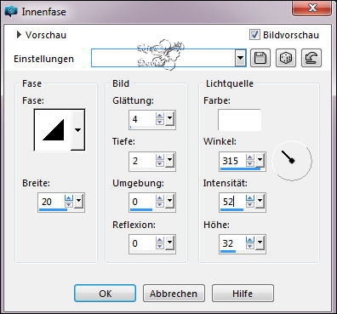Open the Winkel slider dropdown arrow
This screenshot has width=337, height=314.
coord(260,161)
